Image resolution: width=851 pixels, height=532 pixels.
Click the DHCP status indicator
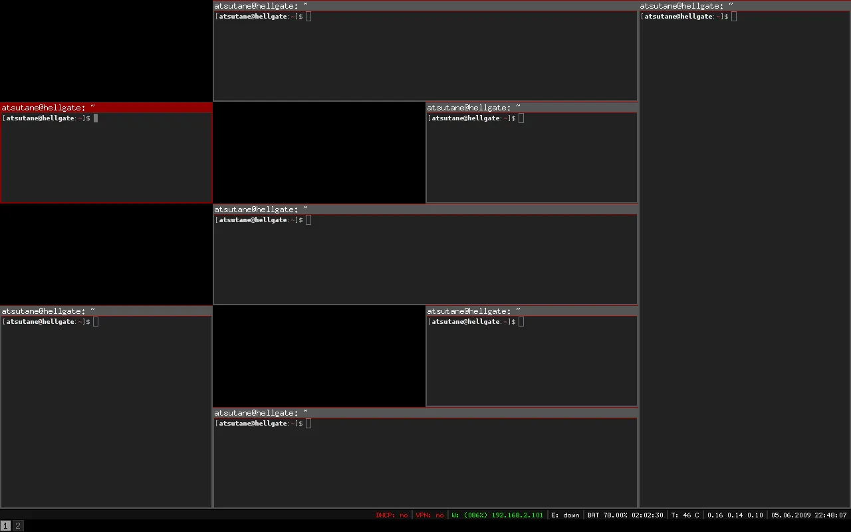click(392, 515)
